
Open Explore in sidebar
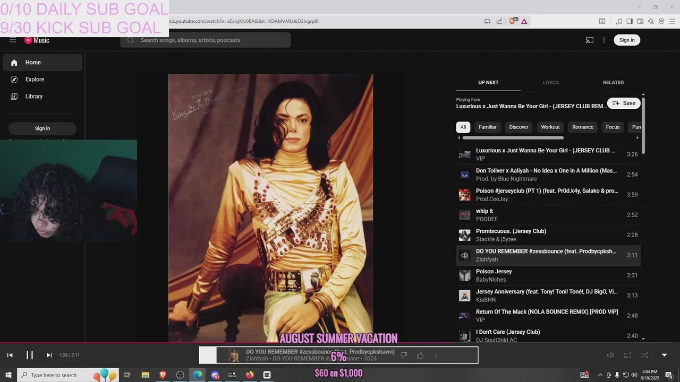point(42,80)
